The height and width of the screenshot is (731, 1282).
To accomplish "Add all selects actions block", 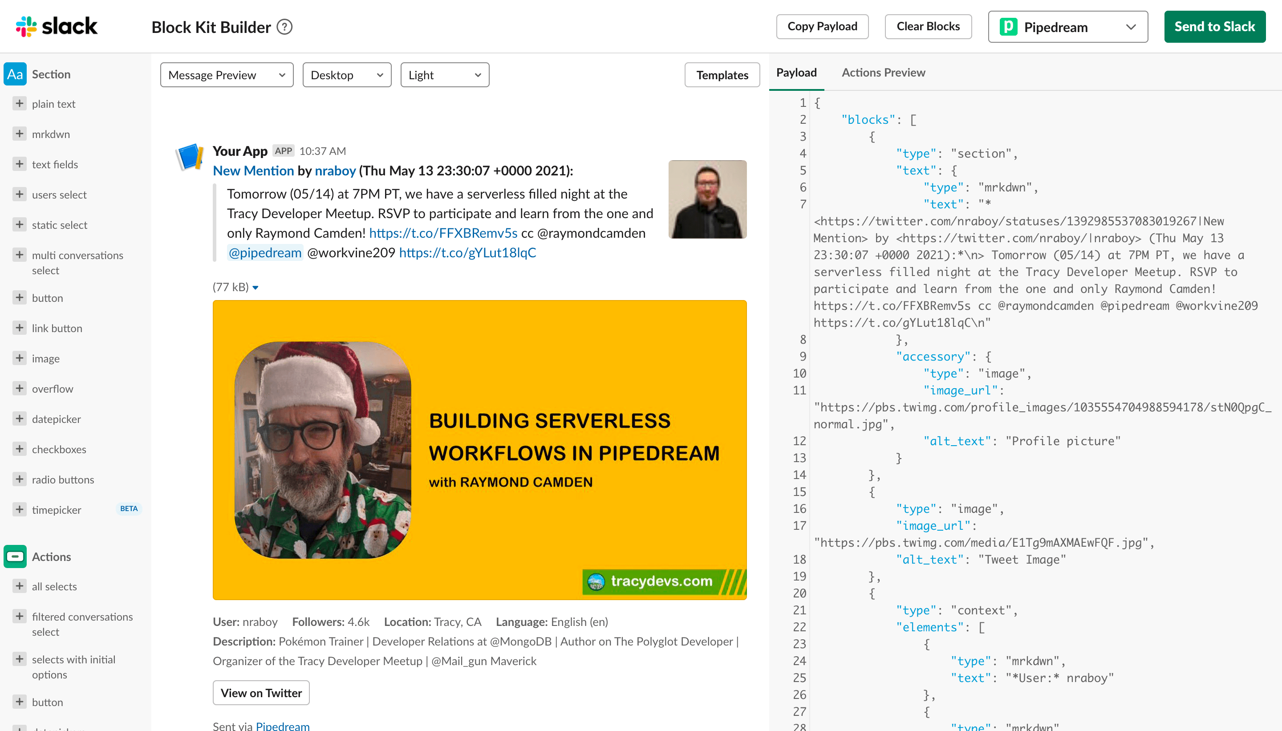I will coord(20,586).
